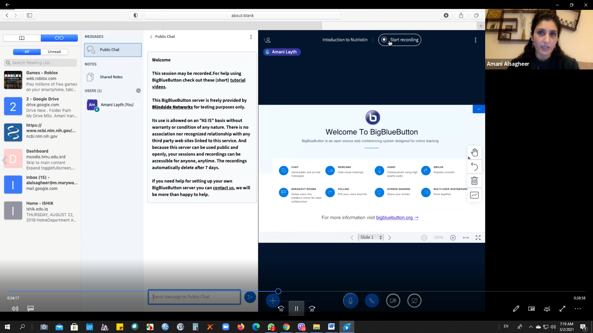593x333 pixels.
Task: Open the Games - Roblox reading list item
Action: (40, 81)
